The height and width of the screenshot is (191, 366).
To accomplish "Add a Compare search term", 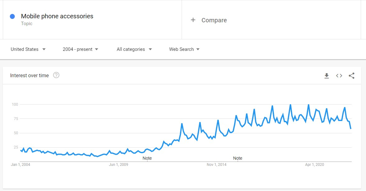I will [214, 20].
